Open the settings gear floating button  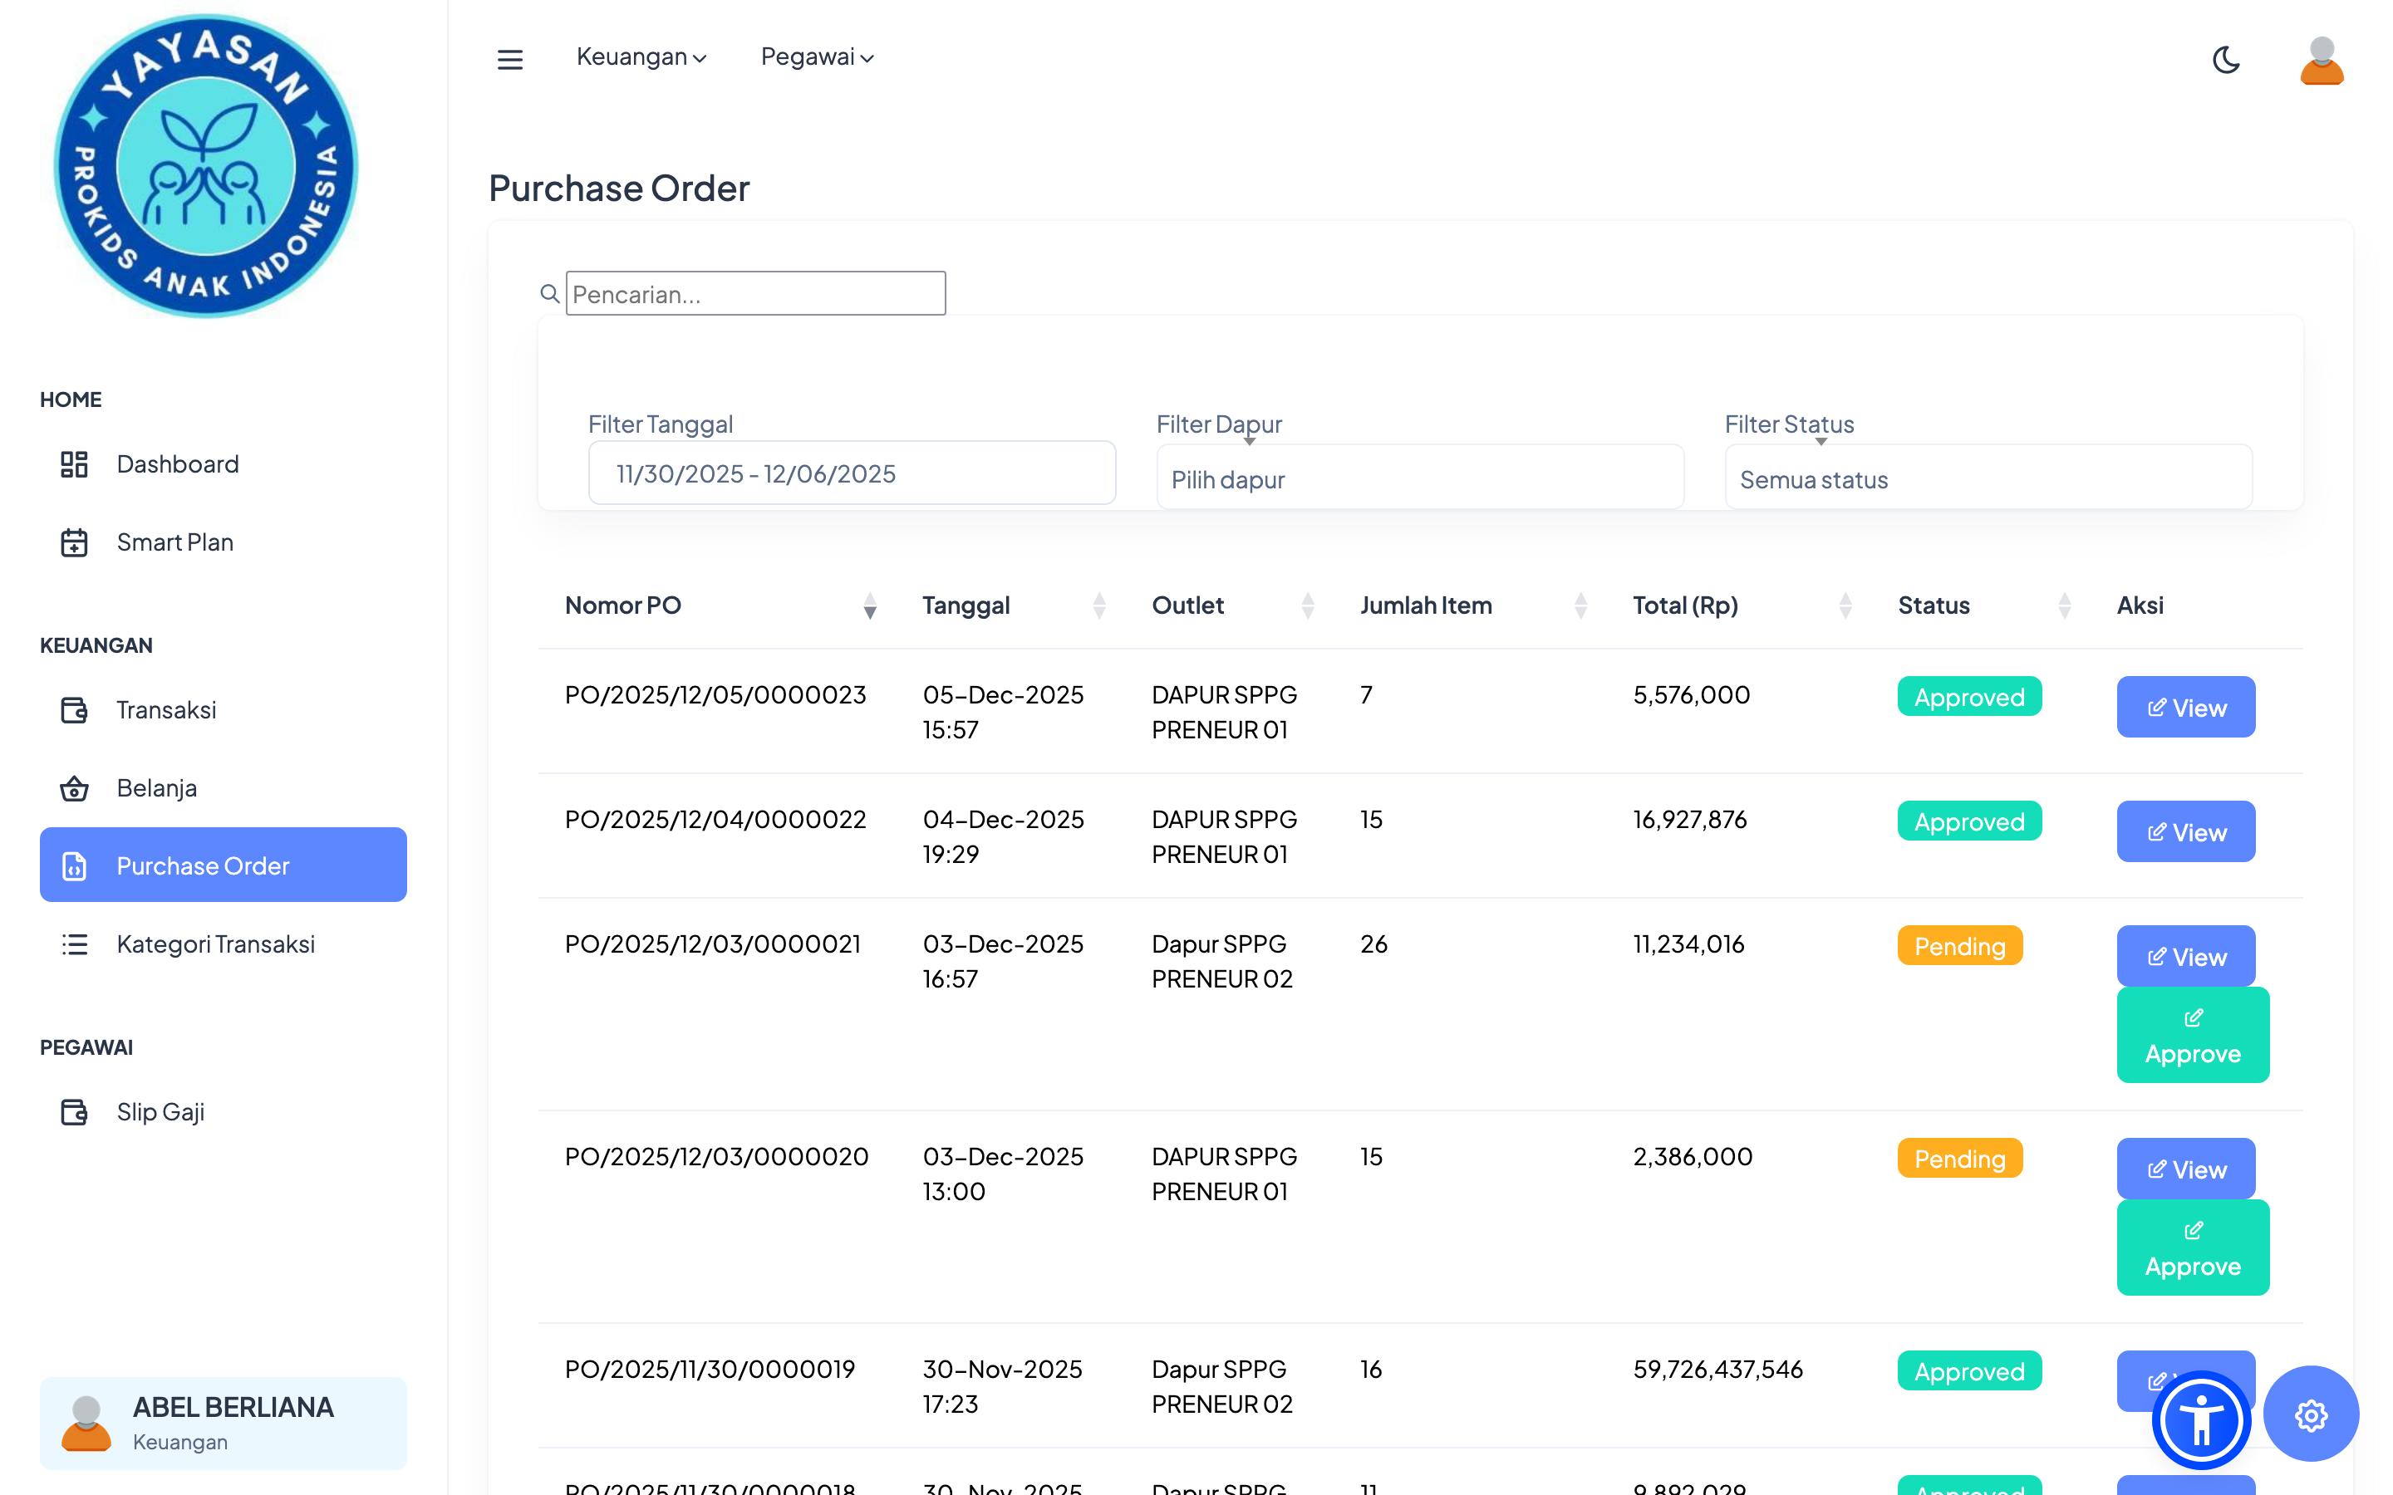pos(2310,1415)
